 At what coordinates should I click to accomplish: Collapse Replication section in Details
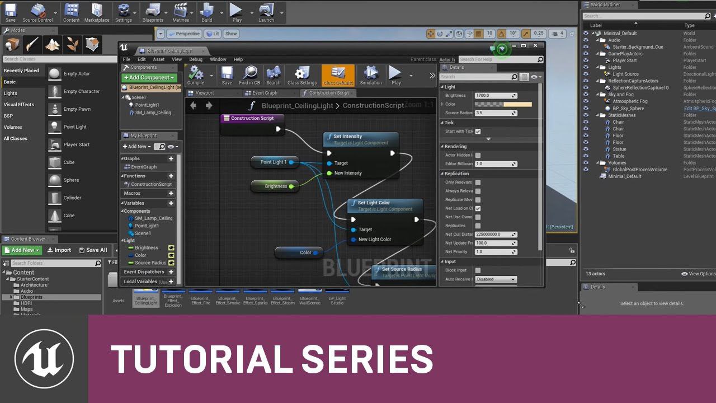coord(442,174)
